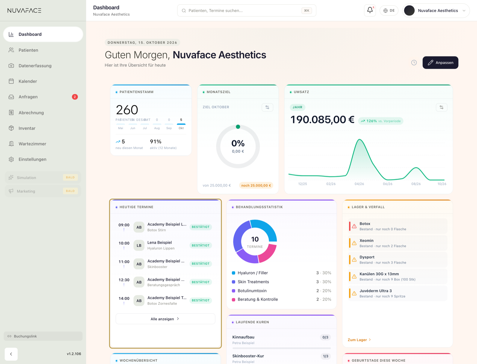
Task: Go to Dashboard in the sidebar
Action: coord(43,34)
